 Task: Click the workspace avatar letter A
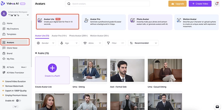(4, 14)
